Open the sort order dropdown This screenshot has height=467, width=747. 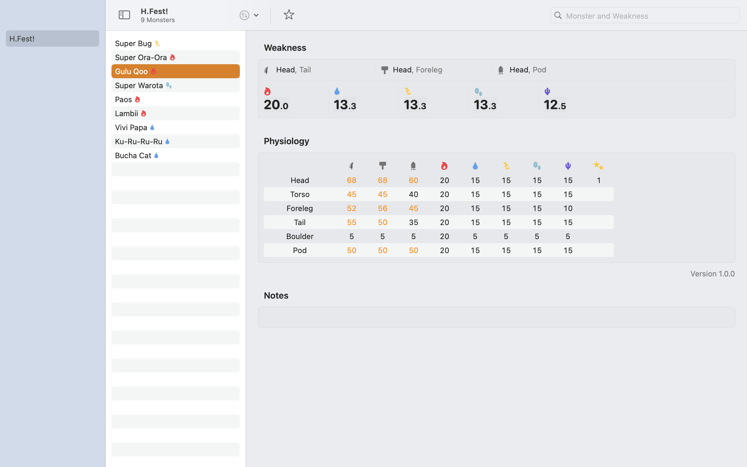coord(245,15)
